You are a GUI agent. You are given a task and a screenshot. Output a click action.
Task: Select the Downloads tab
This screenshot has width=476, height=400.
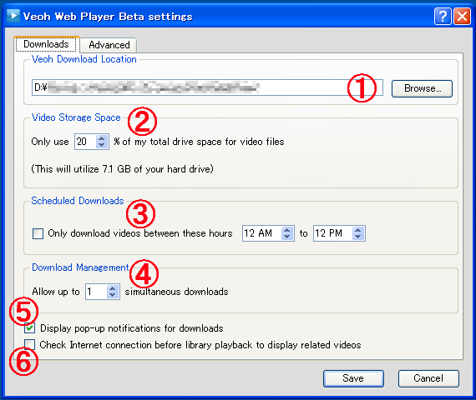pos(47,44)
